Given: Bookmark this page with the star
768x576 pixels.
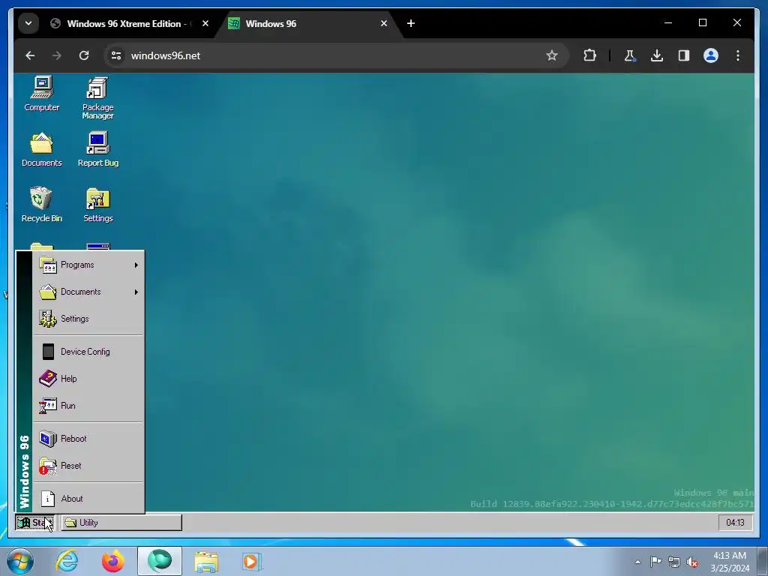Looking at the screenshot, I should point(552,55).
